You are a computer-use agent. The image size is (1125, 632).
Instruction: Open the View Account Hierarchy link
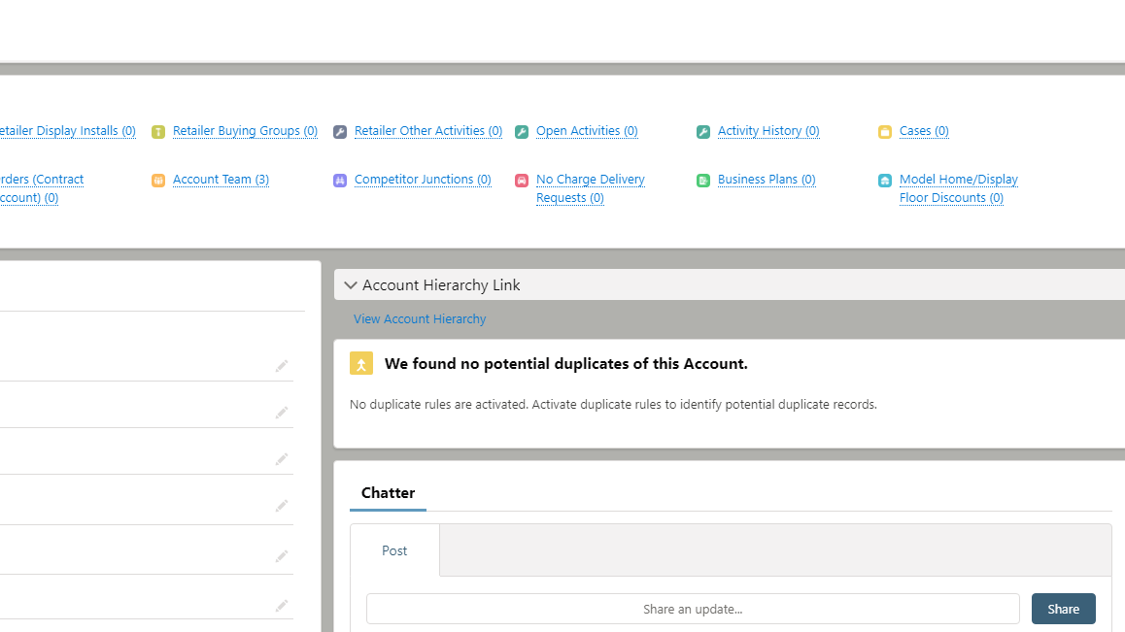tap(420, 319)
